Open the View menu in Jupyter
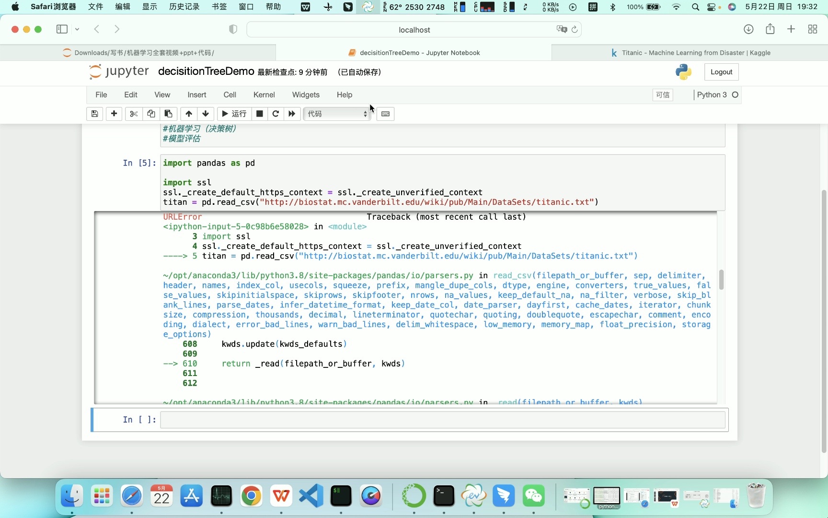This screenshot has height=518, width=828. click(162, 94)
